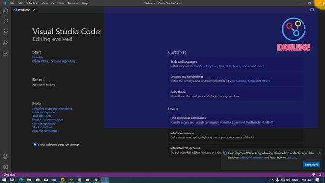Open Find and run all commands

click(235, 120)
